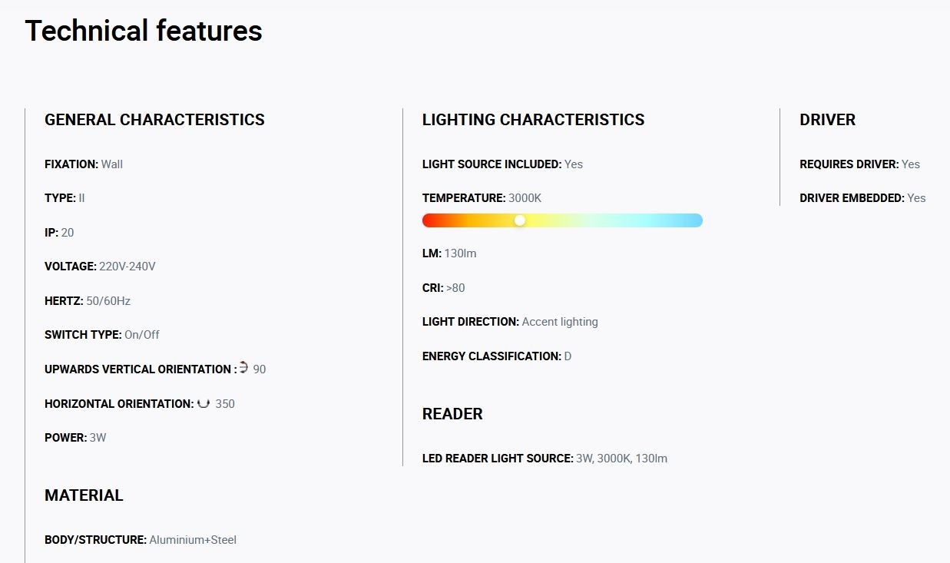The width and height of the screenshot is (950, 563).
Task: Click the DRIVER section heading
Action: pyautogui.click(x=827, y=120)
